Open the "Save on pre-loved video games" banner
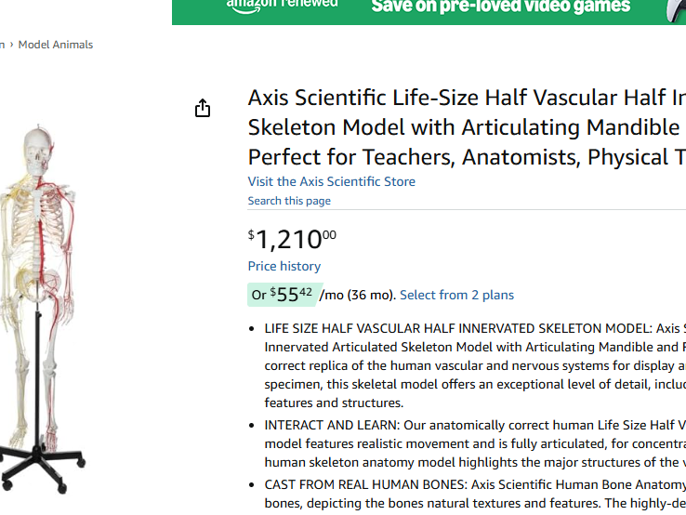The image size is (686, 515). pos(501,7)
